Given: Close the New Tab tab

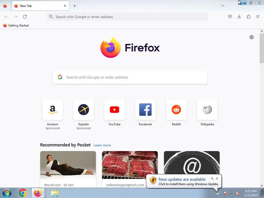Looking at the screenshot, I should [x=65, y=6].
